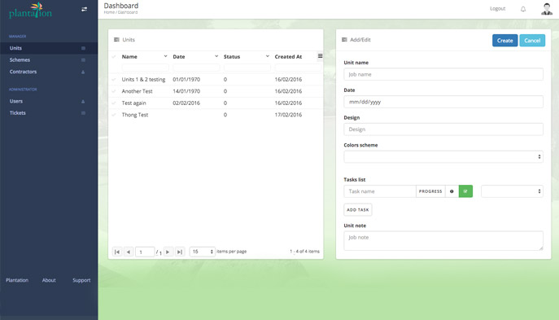Viewport: 559px width, 320px height.
Task: Go to last grid page
Action: 180,252
